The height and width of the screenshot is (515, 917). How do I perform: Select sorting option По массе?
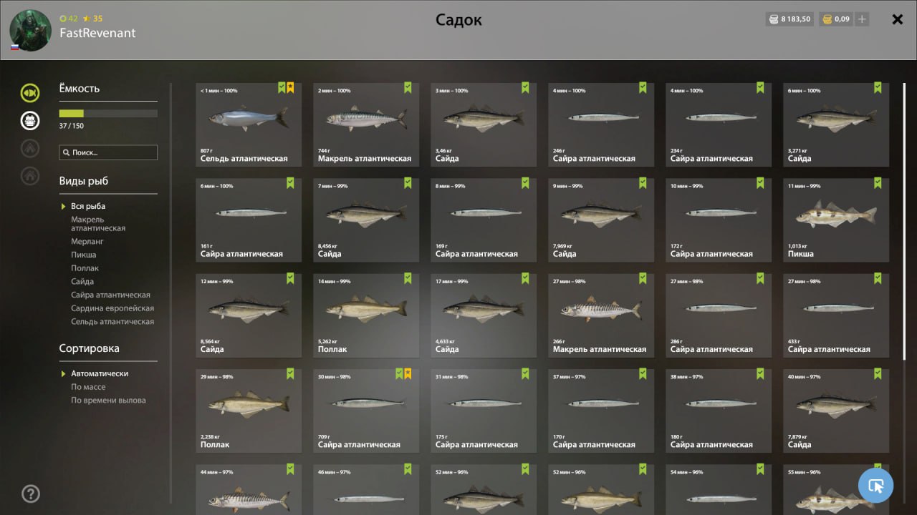[88, 387]
